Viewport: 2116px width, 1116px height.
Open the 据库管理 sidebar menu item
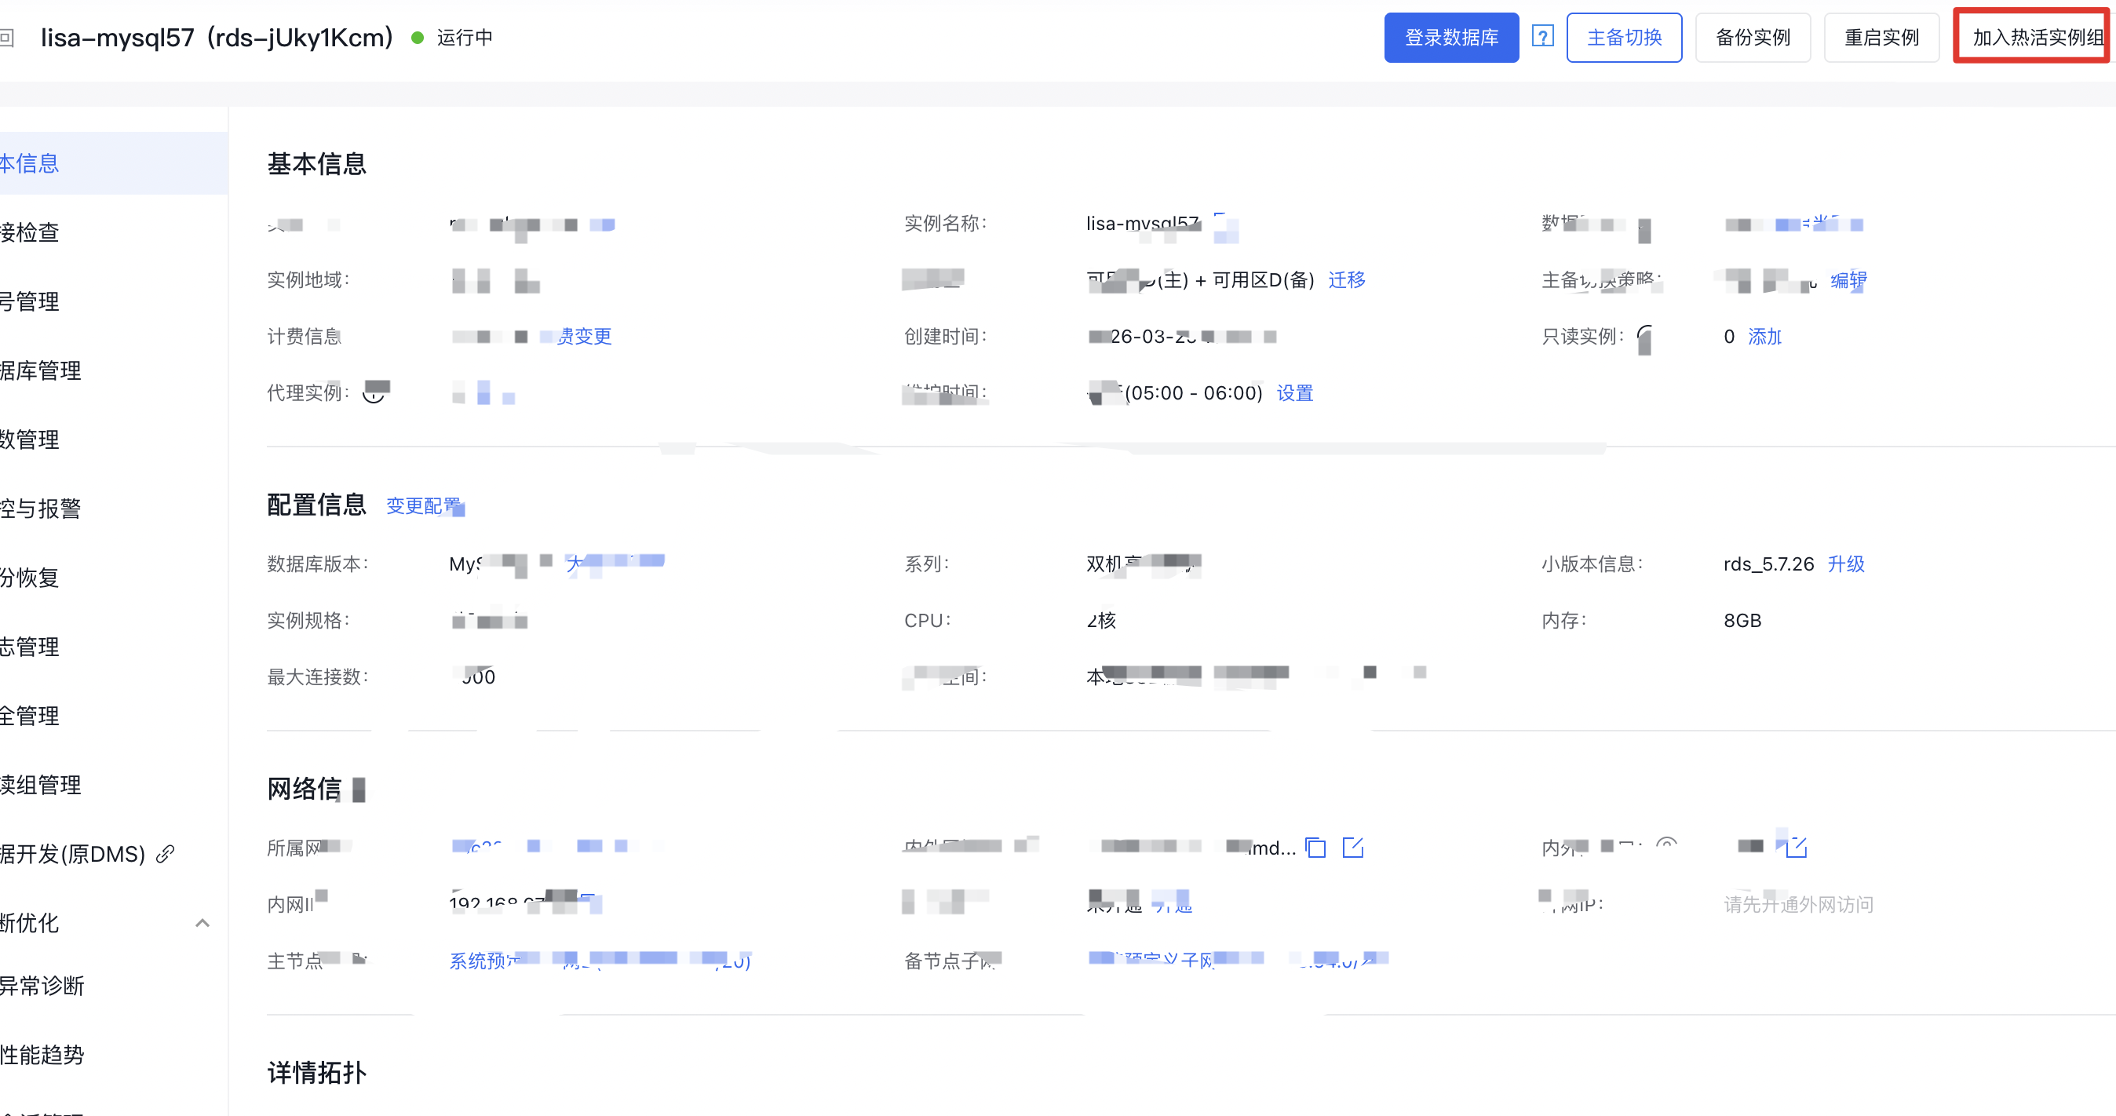41,370
